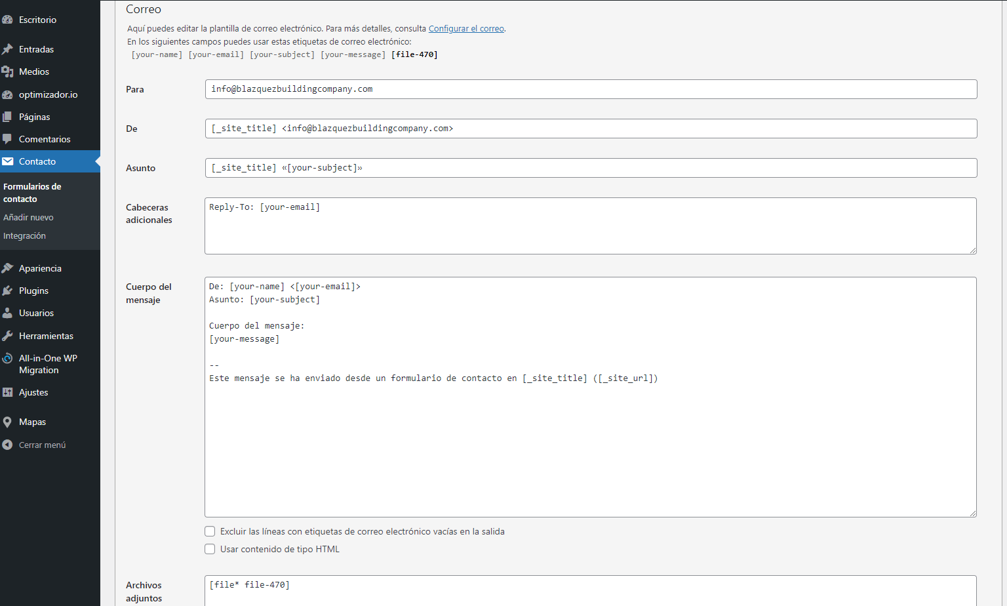Open the Entradas menu

pos(36,49)
